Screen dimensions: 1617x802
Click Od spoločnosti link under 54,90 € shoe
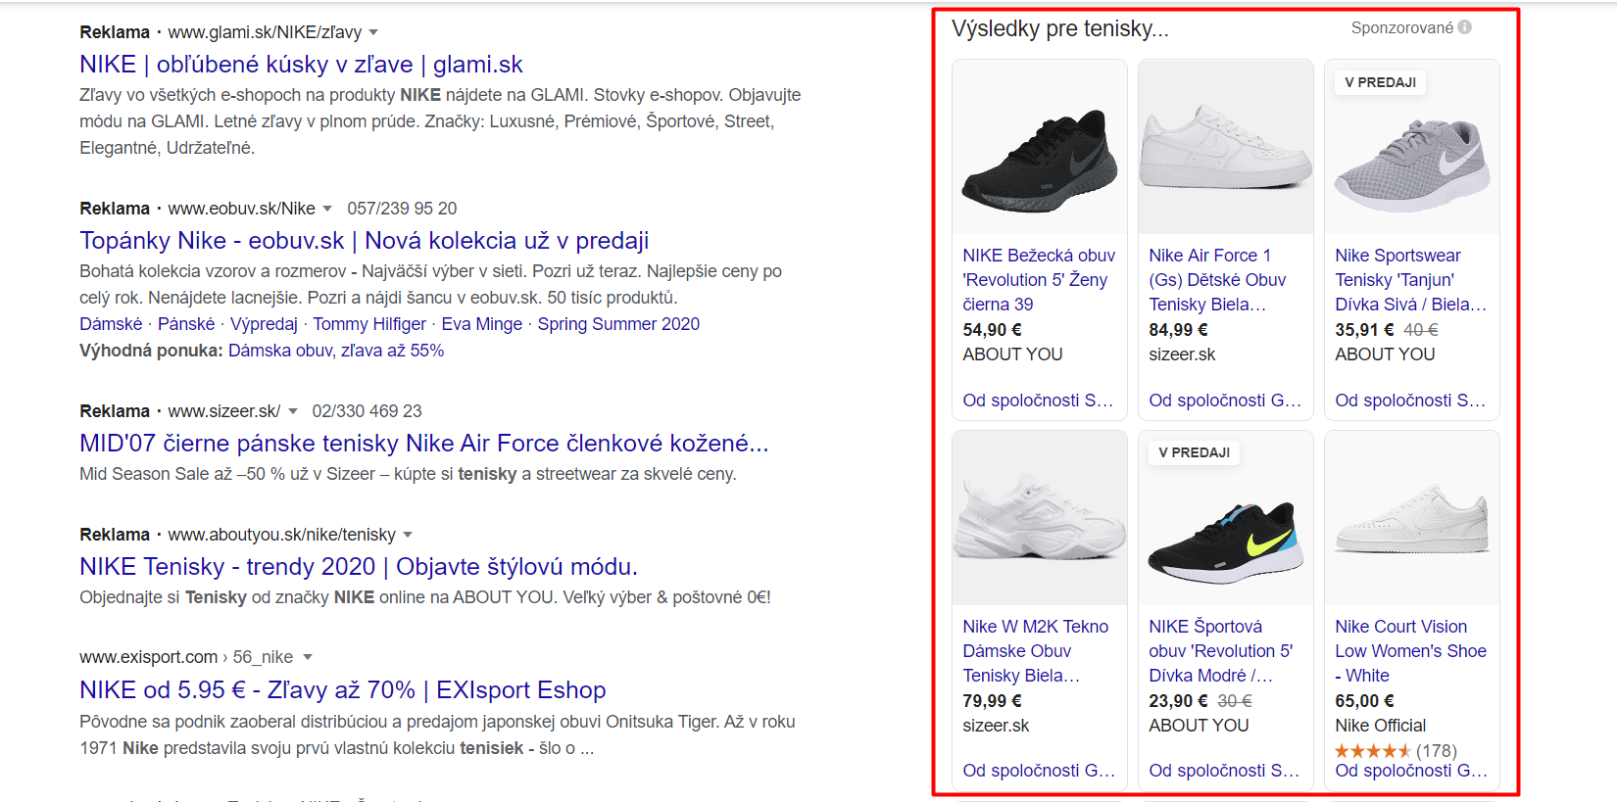[x=1038, y=401]
